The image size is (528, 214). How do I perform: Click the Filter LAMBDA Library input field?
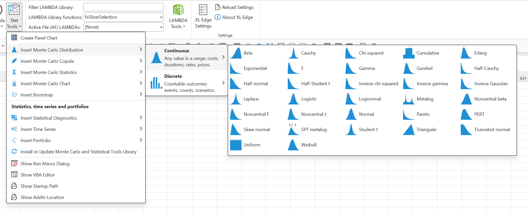[x=123, y=7]
